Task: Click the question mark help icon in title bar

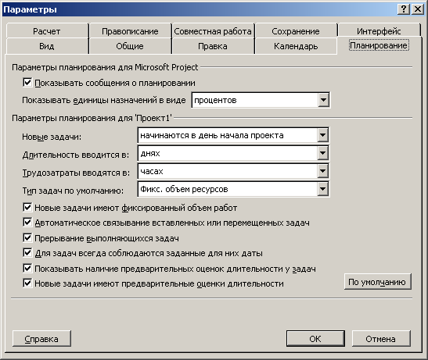Action: (x=404, y=9)
